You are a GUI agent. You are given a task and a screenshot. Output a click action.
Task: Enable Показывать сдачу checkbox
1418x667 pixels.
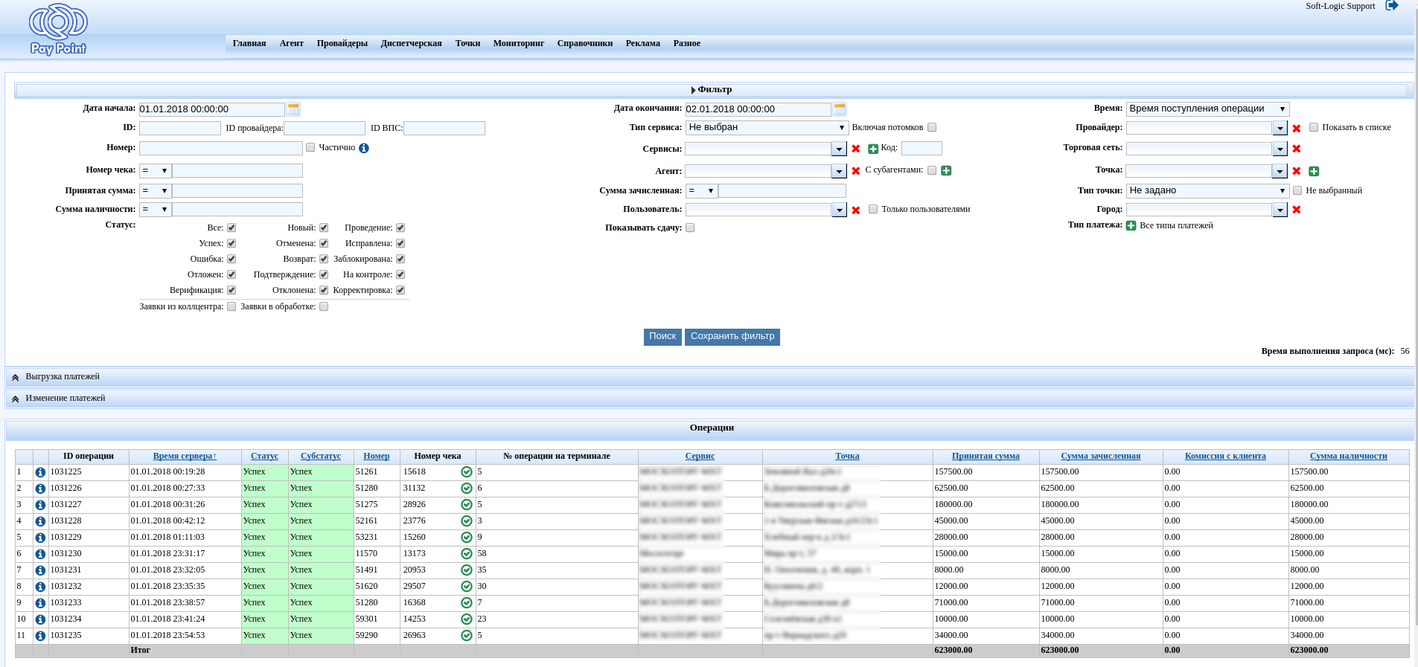(690, 228)
